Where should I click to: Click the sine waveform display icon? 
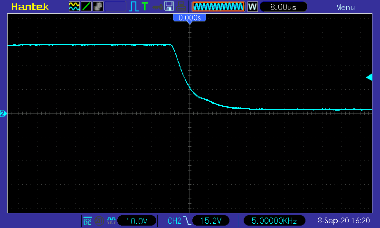[x=74, y=7]
